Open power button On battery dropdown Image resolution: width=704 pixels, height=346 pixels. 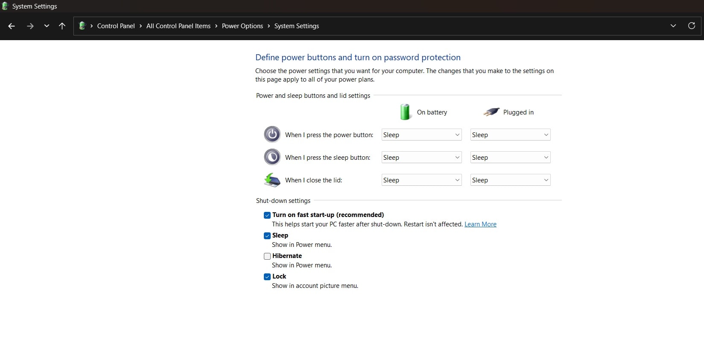[421, 135]
